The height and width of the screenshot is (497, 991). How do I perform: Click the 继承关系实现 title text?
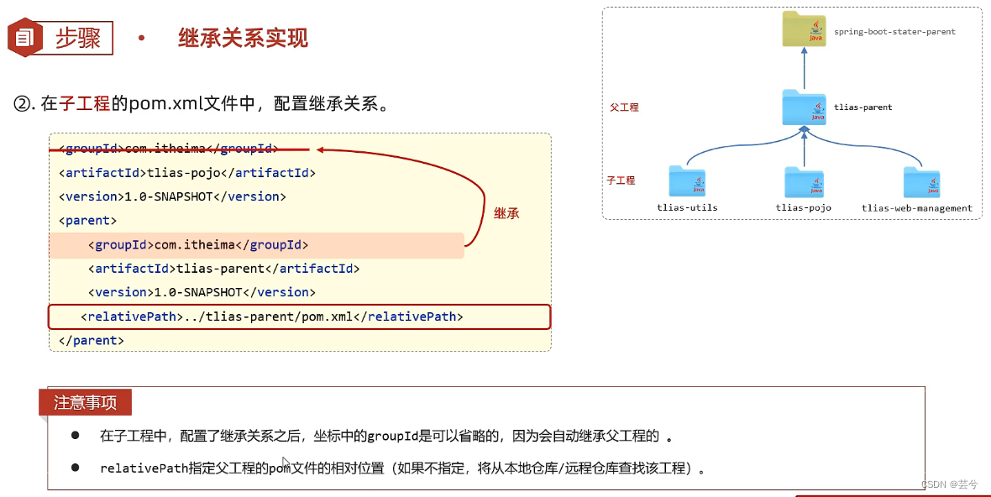tap(244, 38)
